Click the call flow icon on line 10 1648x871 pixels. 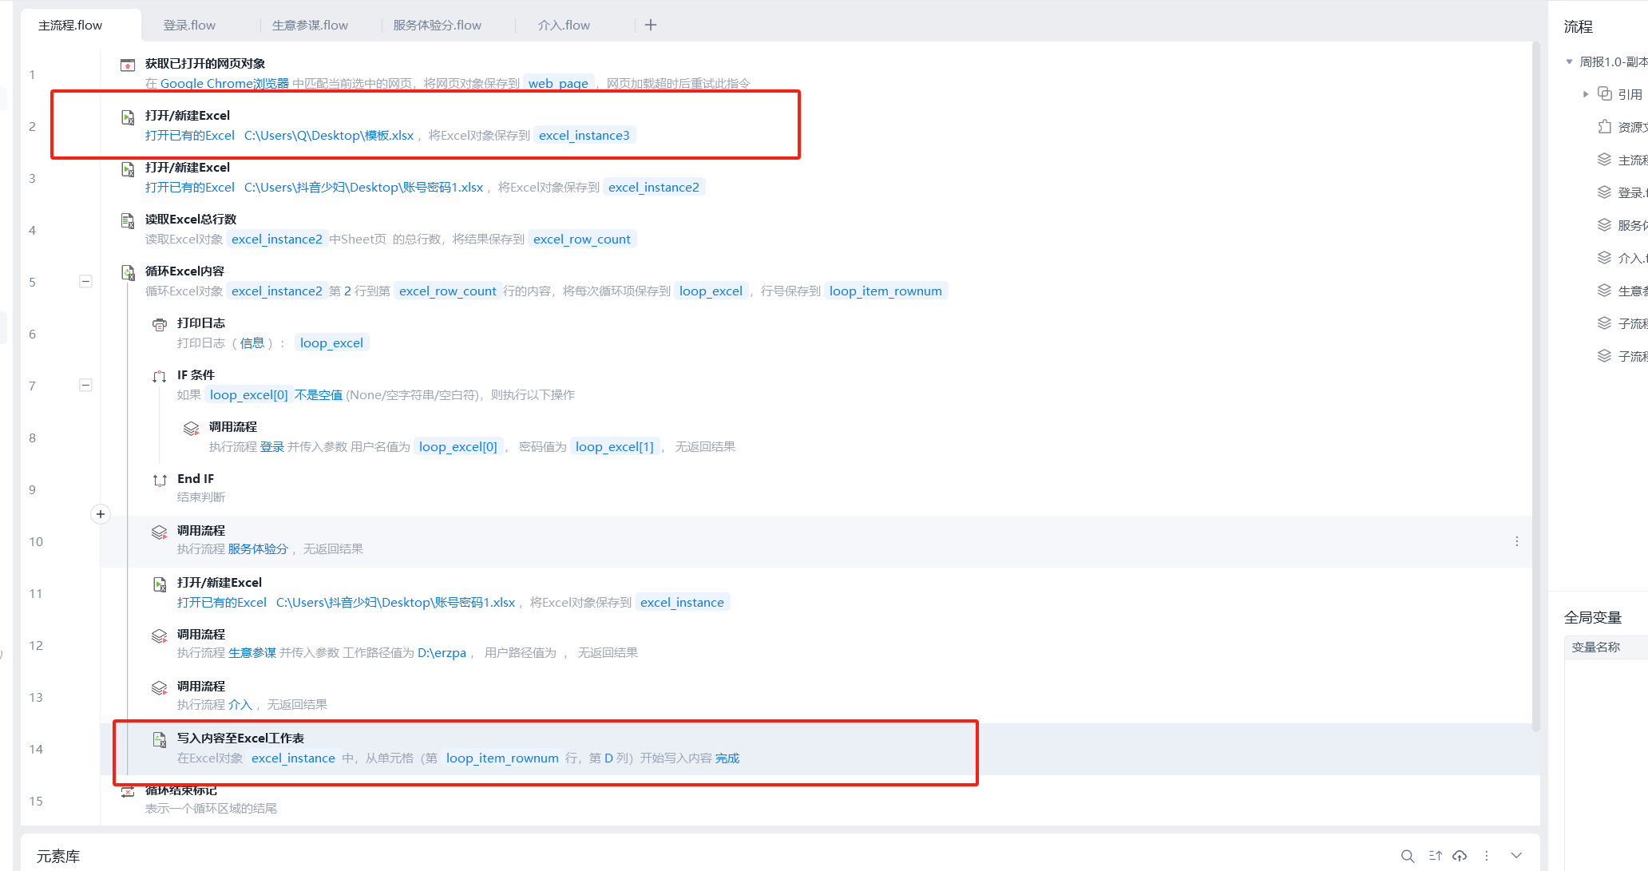[160, 532]
